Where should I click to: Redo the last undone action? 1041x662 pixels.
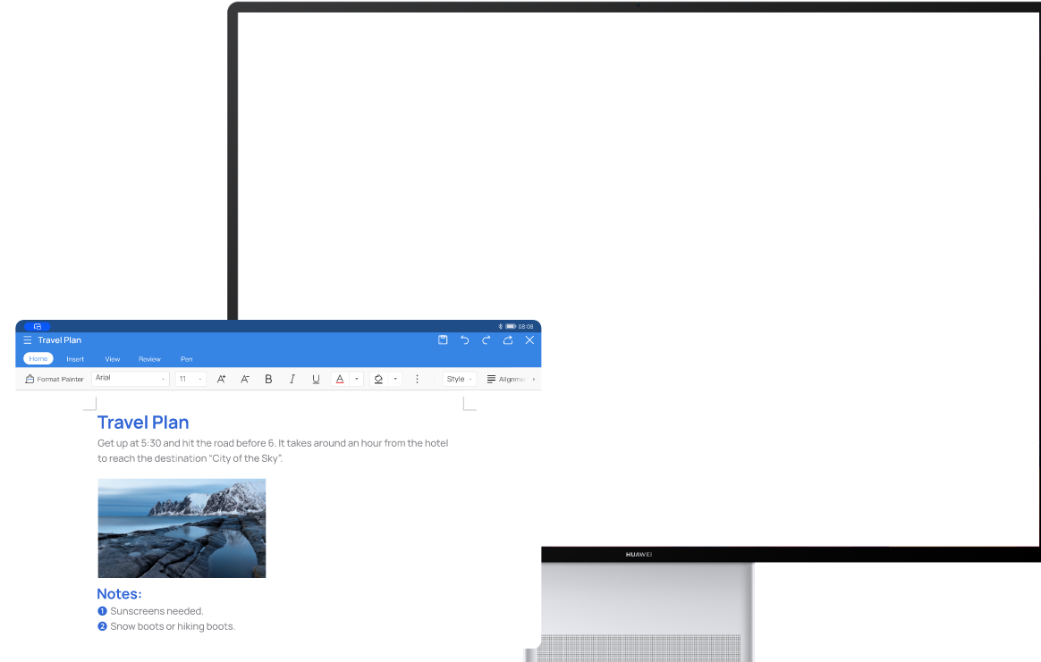487,340
